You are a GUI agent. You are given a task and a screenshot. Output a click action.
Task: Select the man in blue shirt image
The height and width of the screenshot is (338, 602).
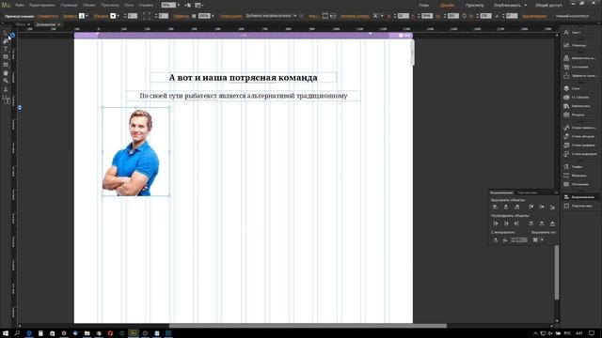[135, 152]
